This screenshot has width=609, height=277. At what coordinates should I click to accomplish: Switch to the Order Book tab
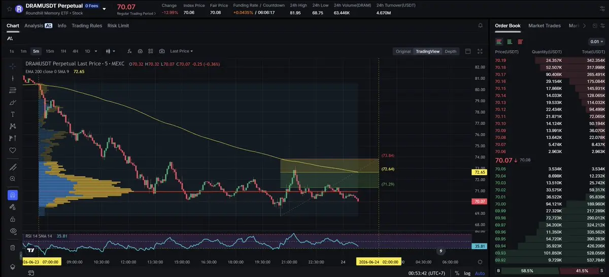pyautogui.click(x=507, y=25)
